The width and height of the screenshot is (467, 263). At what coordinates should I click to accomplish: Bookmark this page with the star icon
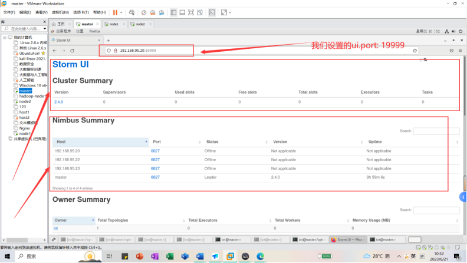pos(415,51)
